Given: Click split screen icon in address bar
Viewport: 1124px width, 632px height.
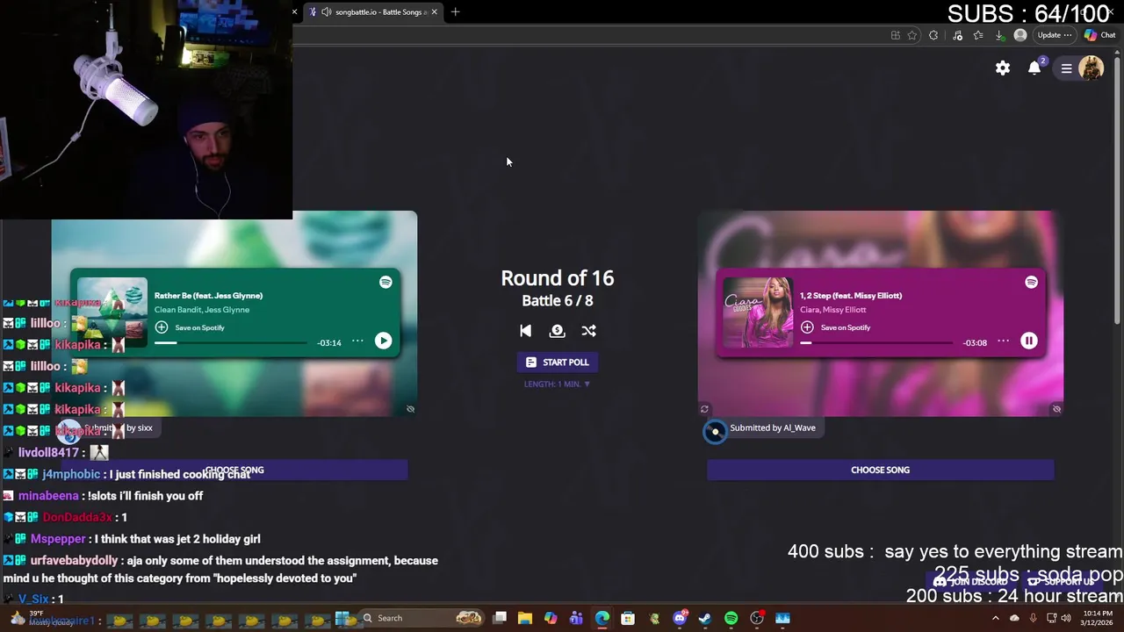Looking at the screenshot, I should (895, 35).
